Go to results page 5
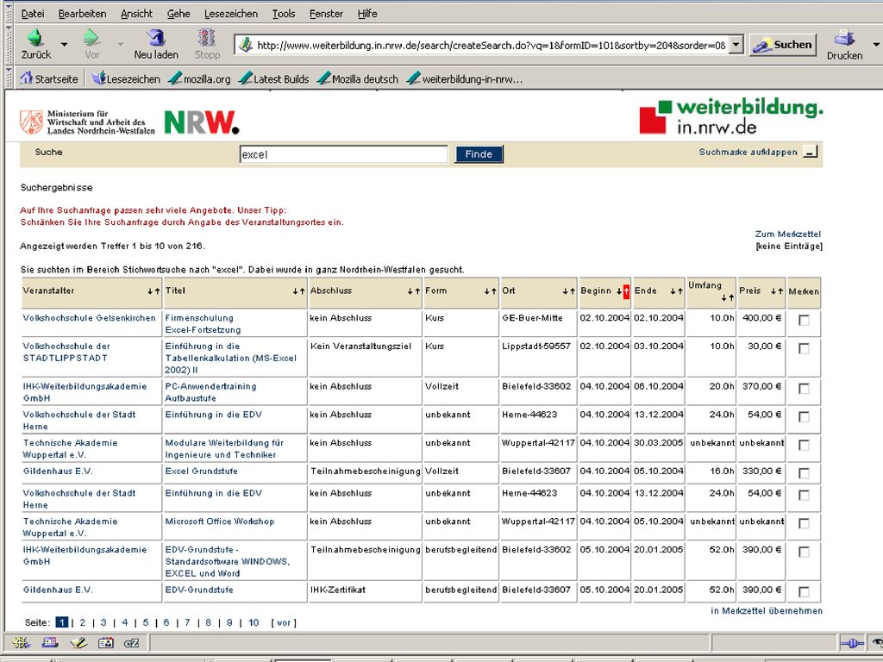 [x=145, y=622]
